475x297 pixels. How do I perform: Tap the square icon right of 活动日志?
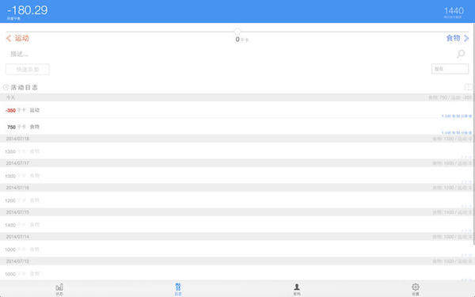468,87
